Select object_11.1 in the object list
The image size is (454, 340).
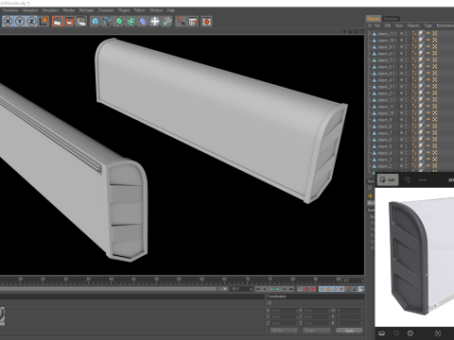point(387,34)
